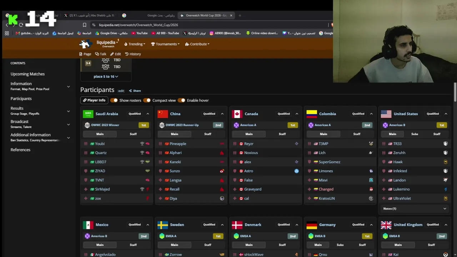Click the United Kingdom flag icon
Screen dimensions: 457x257
click(386, 225)
